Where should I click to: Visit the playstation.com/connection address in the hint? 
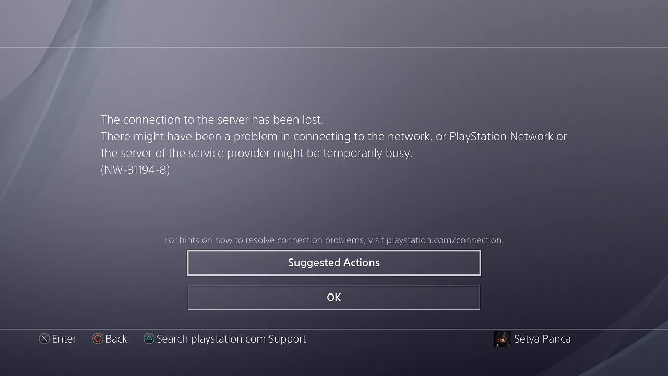click(x=444, y=240)
